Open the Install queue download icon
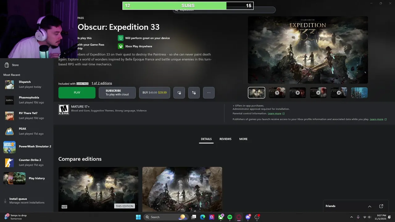The width and height of the screenshot is (395, 222). [x=5, y=201]
